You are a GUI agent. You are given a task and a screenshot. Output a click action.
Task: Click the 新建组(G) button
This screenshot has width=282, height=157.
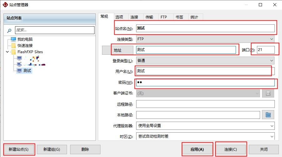pyautogui.click(x=52, y=149)
